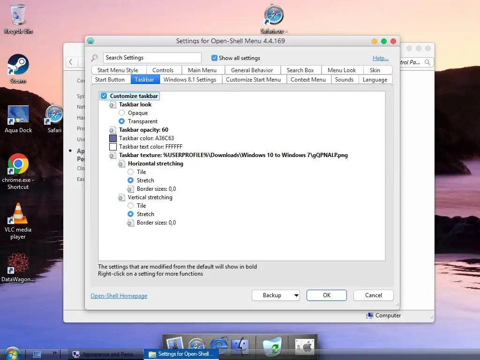
Task: Launch VLC media player from the desktop
Action: 18,221
